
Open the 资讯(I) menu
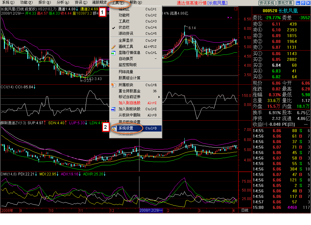tap(81, 2)
